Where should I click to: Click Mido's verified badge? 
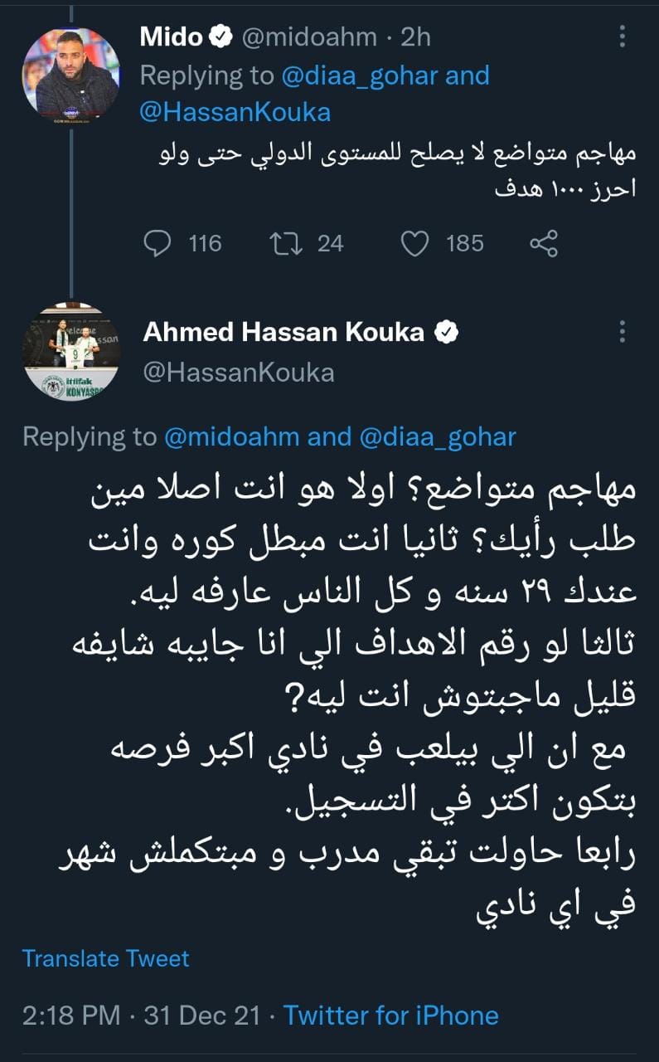click(x=220, y=37)
